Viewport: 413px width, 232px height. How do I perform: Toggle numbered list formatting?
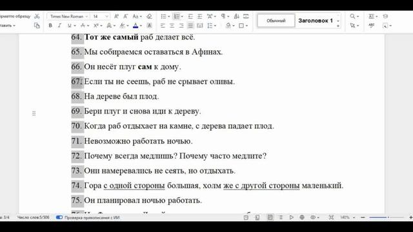[177, 16]
